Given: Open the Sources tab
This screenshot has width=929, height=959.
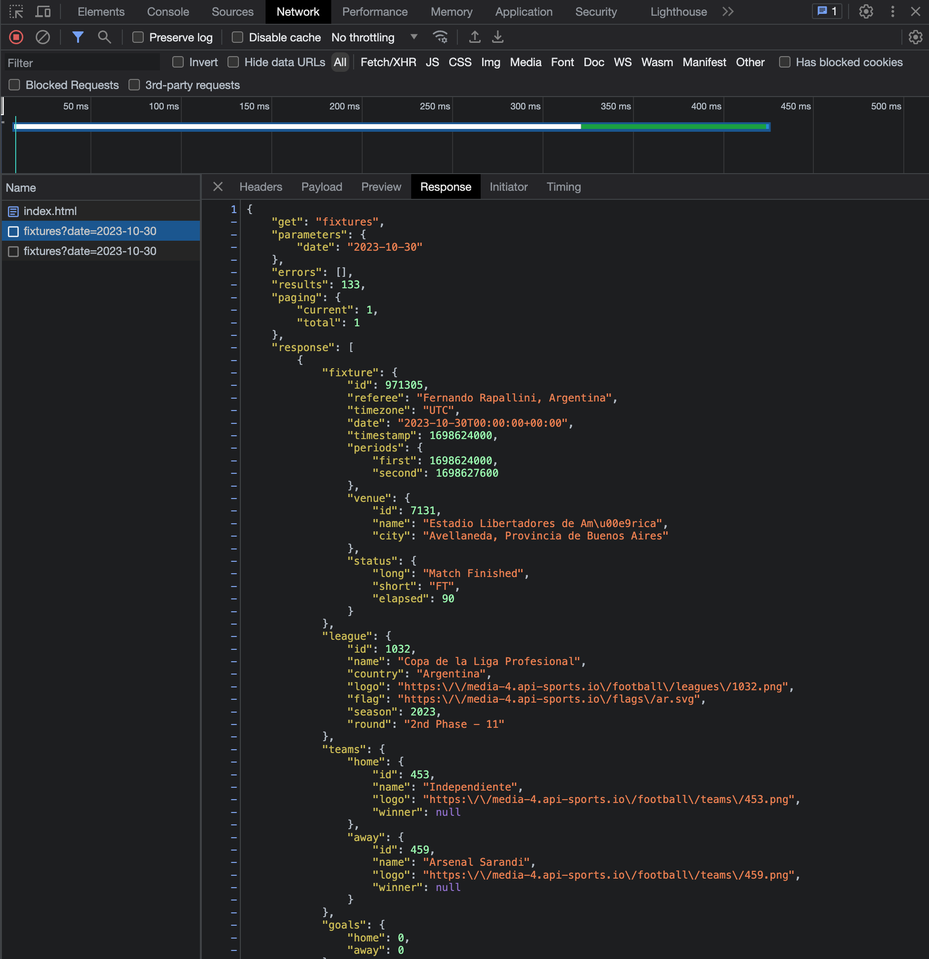Looking at the screenshot, I should coord(233,12).
